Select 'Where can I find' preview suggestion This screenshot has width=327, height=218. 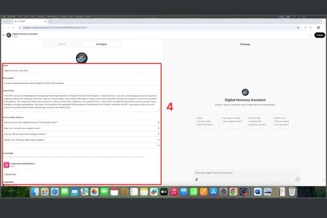[283, 121]
